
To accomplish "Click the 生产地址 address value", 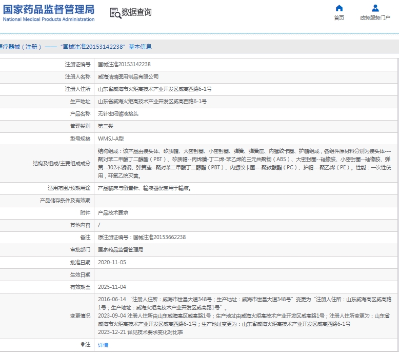I will (x=152, y=101).
